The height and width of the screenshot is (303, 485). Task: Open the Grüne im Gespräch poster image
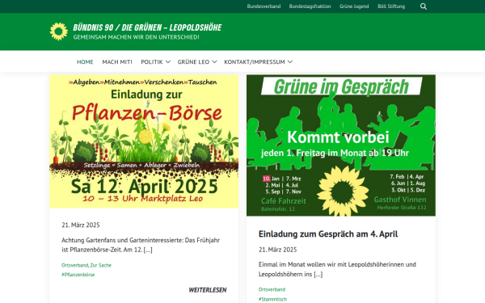coord(341,145)
